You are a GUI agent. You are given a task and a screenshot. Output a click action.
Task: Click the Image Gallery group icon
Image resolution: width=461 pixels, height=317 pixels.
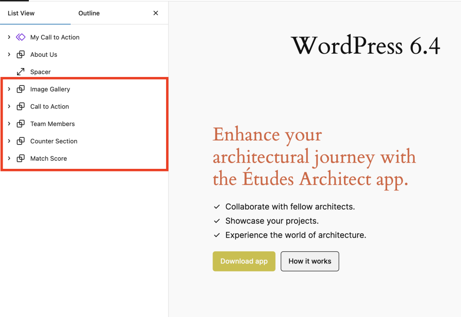pos(21,89)
